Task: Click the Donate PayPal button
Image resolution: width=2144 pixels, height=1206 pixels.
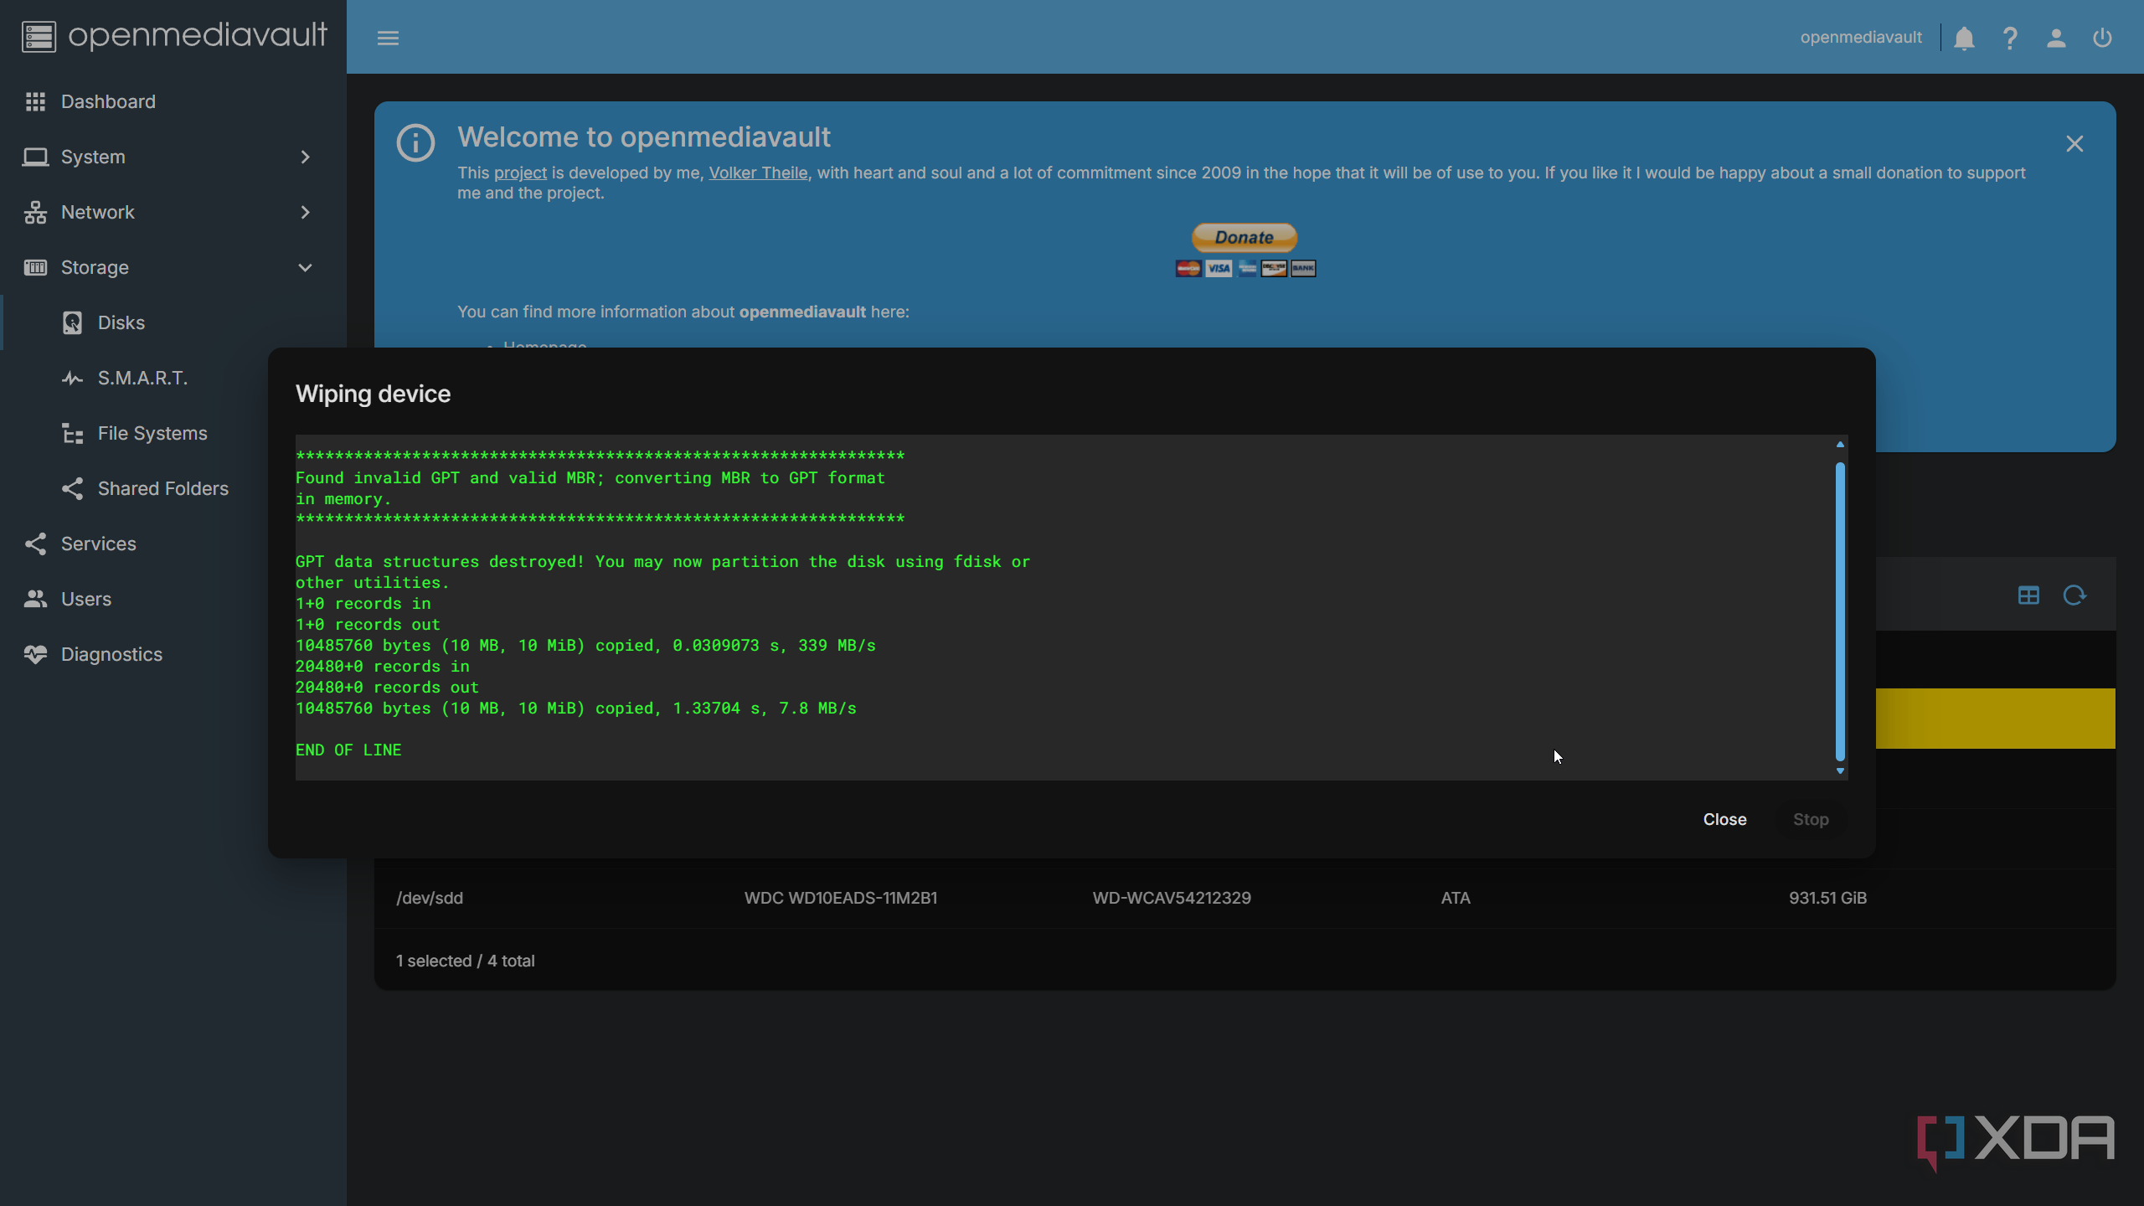Action: click(x=1245, y=237)
